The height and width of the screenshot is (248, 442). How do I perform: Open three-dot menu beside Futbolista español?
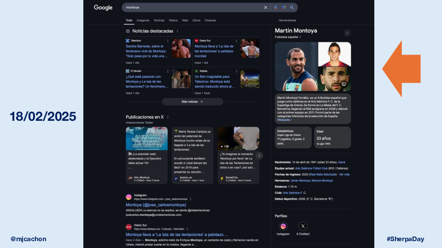tap(300, 37)
